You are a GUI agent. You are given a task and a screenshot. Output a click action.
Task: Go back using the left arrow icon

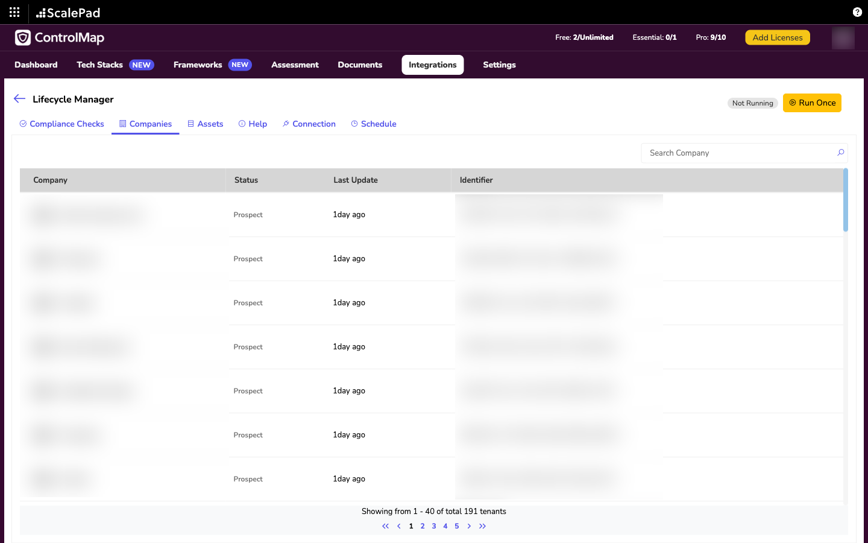pyautogui.click(x=19, y=98)
